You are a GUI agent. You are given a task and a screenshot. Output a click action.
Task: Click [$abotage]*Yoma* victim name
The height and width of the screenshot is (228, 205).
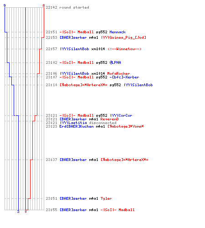point(126,126)
